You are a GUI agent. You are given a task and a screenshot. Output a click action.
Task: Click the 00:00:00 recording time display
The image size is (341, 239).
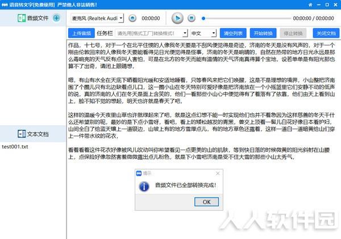pos(151,19)
